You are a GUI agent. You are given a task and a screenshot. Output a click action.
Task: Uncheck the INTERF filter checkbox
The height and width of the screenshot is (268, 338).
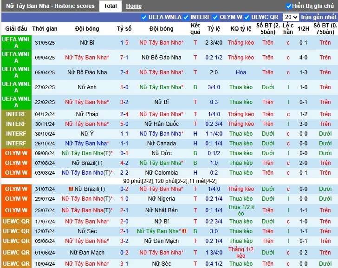click(186, 17)
